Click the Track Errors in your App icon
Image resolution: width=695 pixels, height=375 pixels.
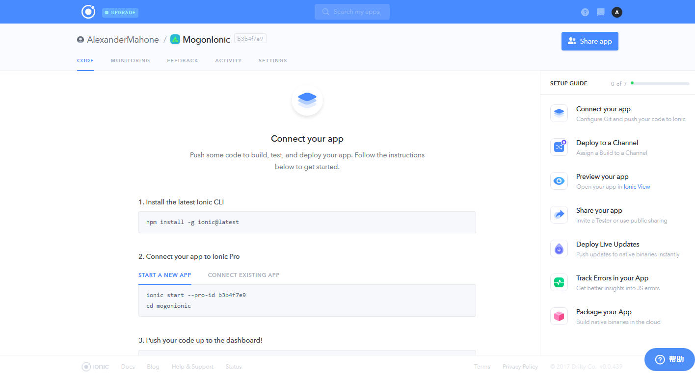[559, 282]
